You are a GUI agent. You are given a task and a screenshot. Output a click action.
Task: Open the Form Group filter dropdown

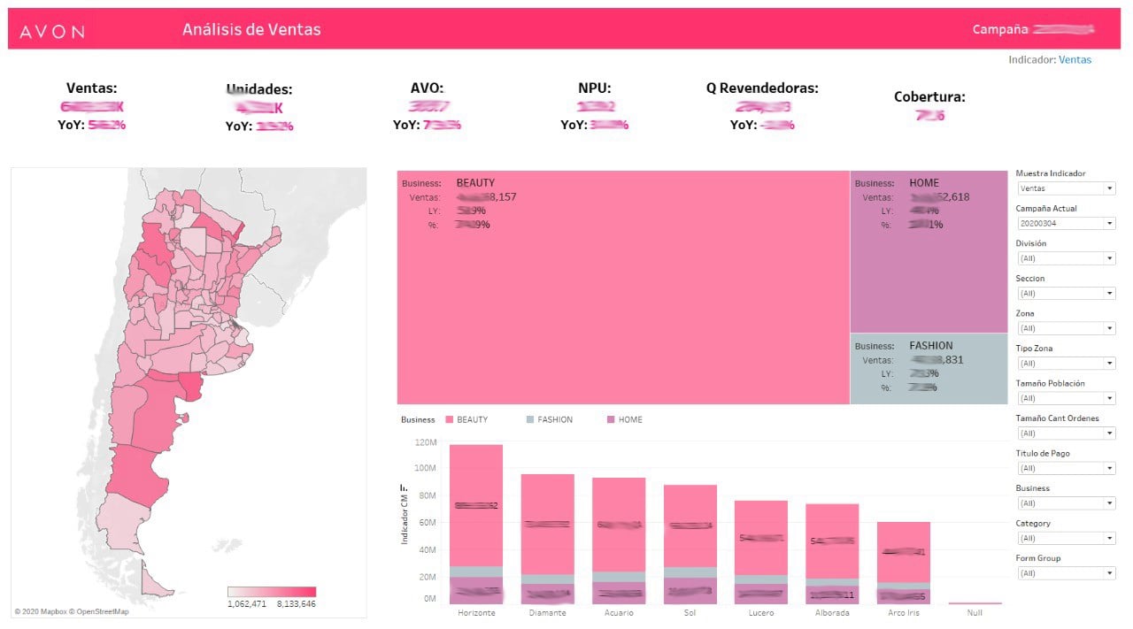pyautogui.click(x=1066, y=573)
